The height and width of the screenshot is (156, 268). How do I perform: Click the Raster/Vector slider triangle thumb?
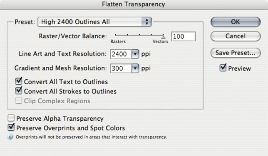163,37
